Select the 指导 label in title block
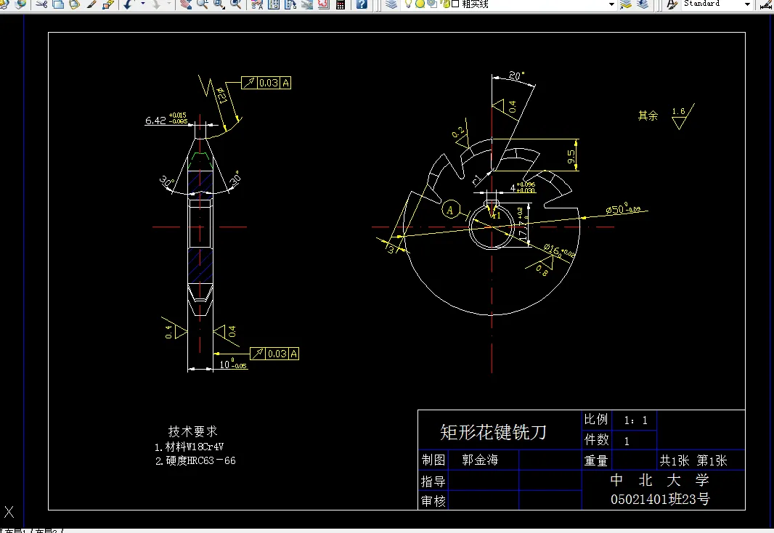Image resolution: width=774 pixels, height=533 pixels. pyautogui.click(x=433, y=481)
